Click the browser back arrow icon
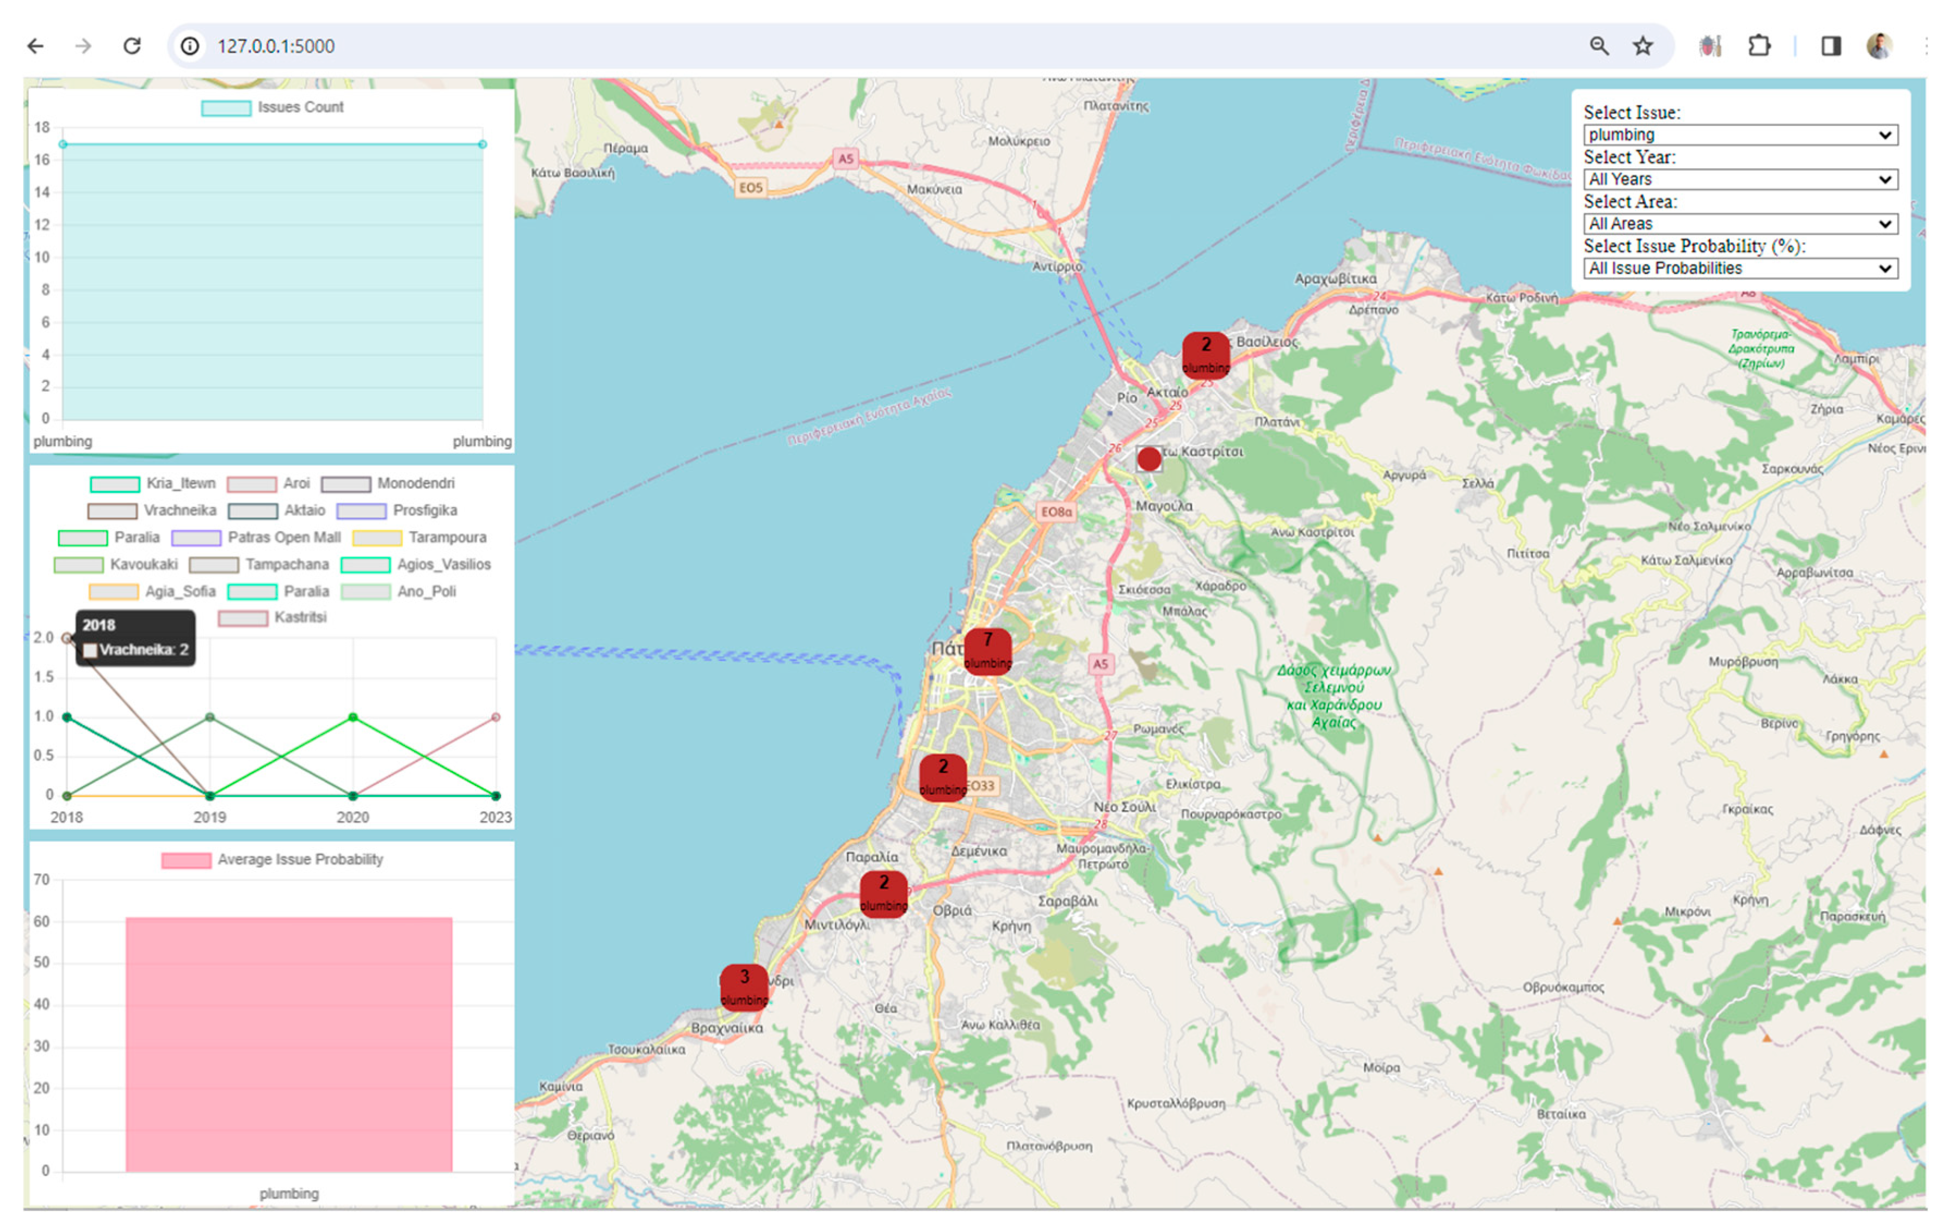This screenshot has width=1941, height=1229. tap(35, 46)
